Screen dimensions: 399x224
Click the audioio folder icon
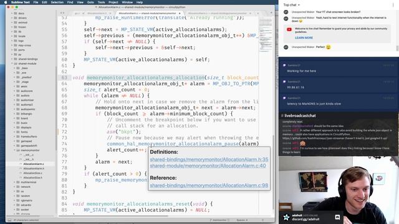(18, 95)
